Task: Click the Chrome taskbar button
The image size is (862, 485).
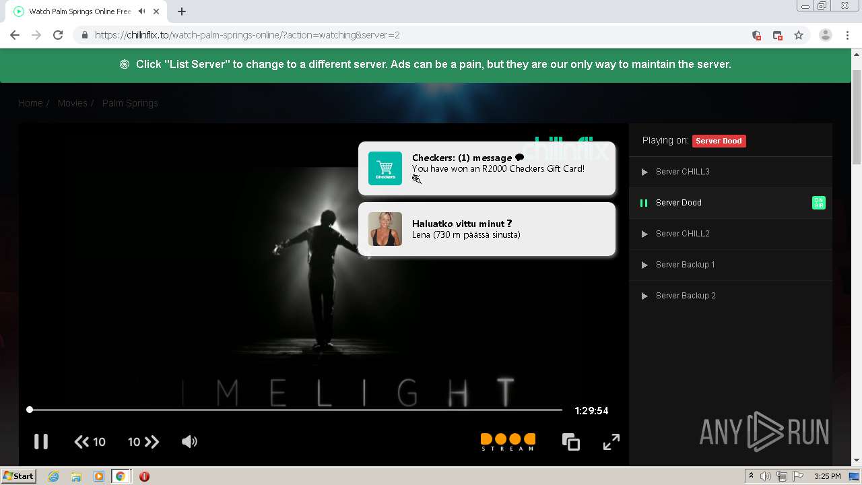Action: pos(121,476)
